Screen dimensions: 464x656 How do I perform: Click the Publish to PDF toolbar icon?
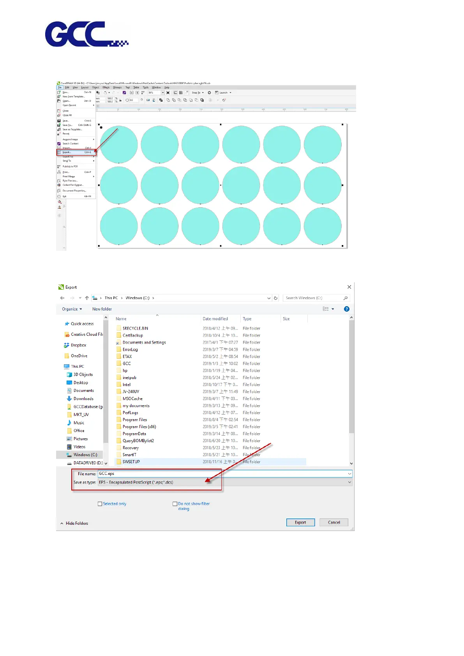tap(143, 93)
